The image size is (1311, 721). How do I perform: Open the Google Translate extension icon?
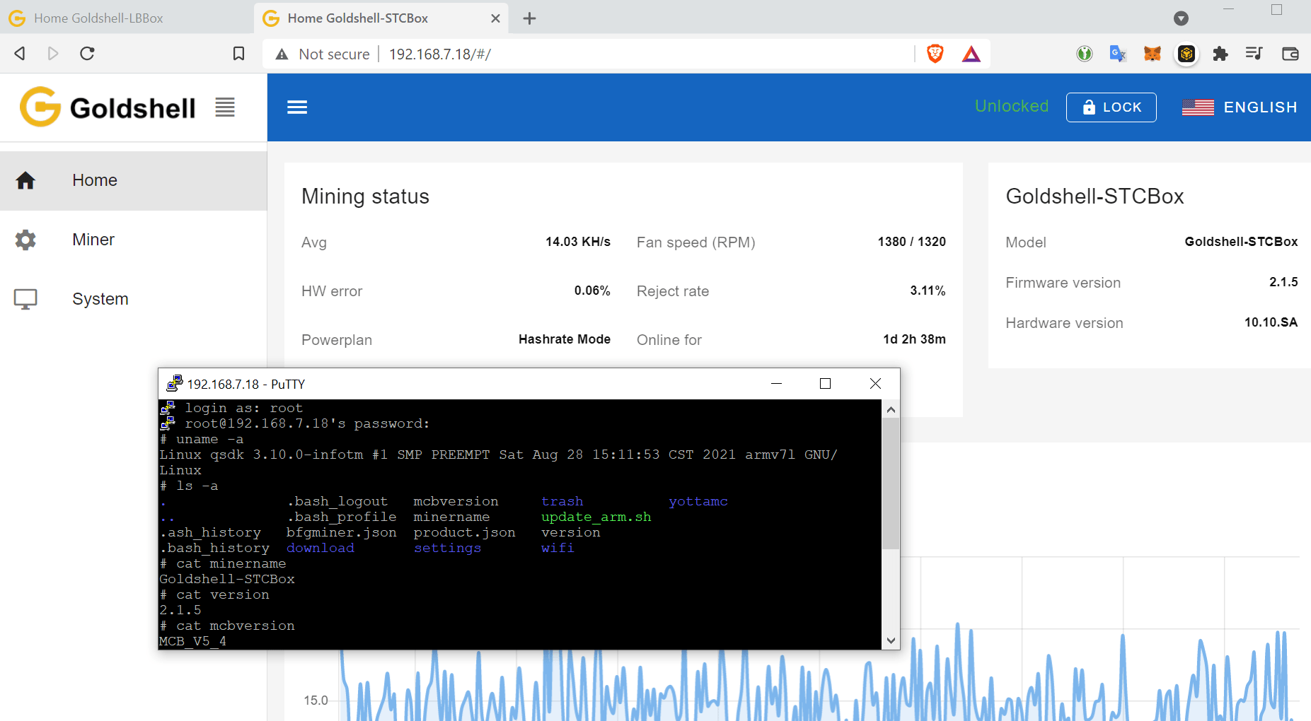1118,54
